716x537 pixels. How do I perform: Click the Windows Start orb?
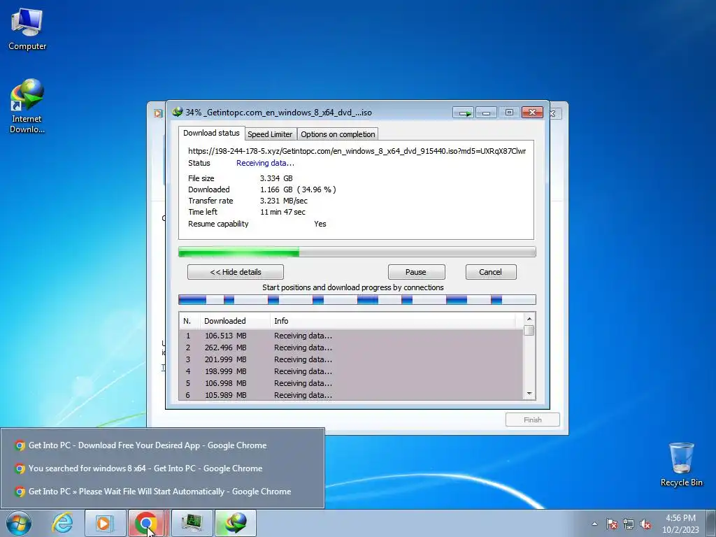tap(19, 523)
